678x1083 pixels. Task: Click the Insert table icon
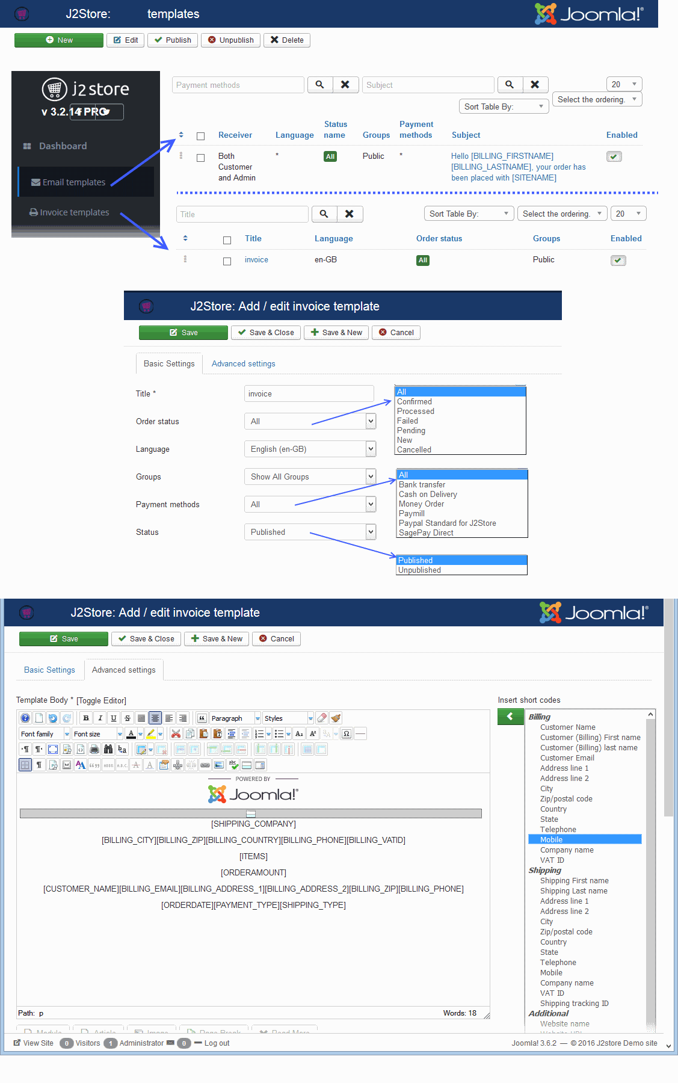pyautogui.click(x=141, y=749)
